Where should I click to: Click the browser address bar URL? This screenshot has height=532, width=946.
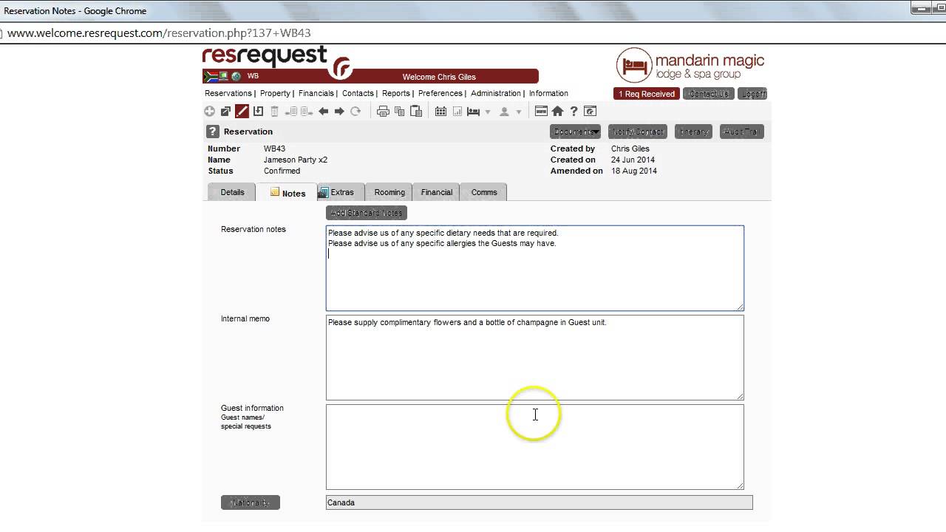click(159, 33)
